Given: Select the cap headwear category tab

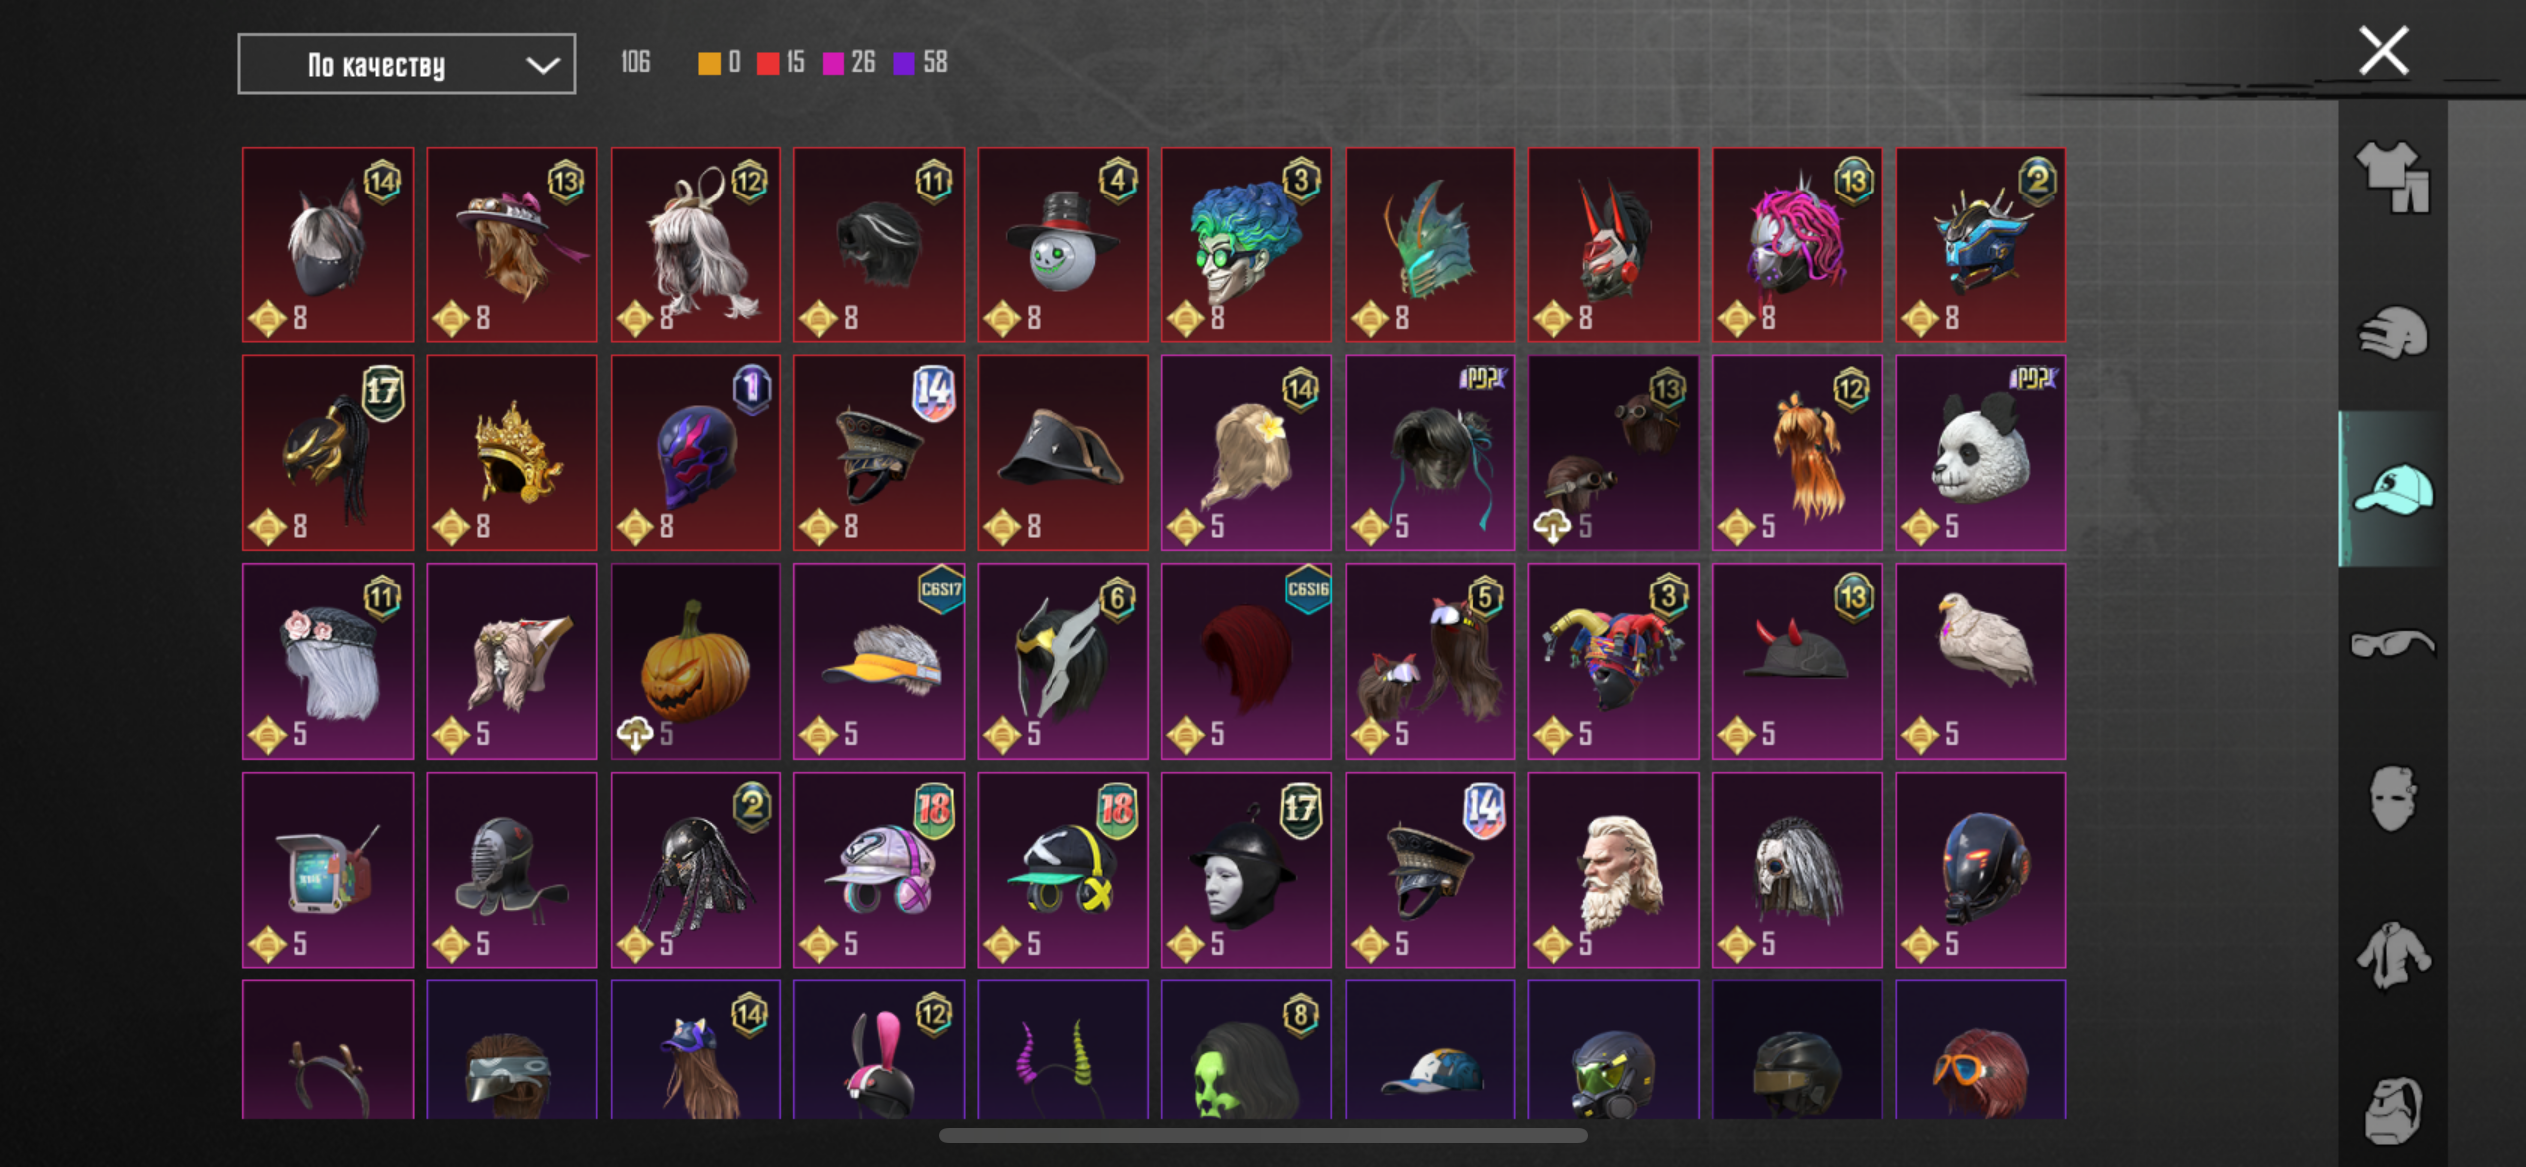Looking at the screenshot, I should (2392, 489).
